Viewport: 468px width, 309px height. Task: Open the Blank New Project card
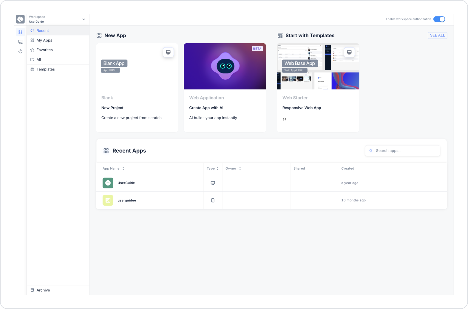(137, 88)
